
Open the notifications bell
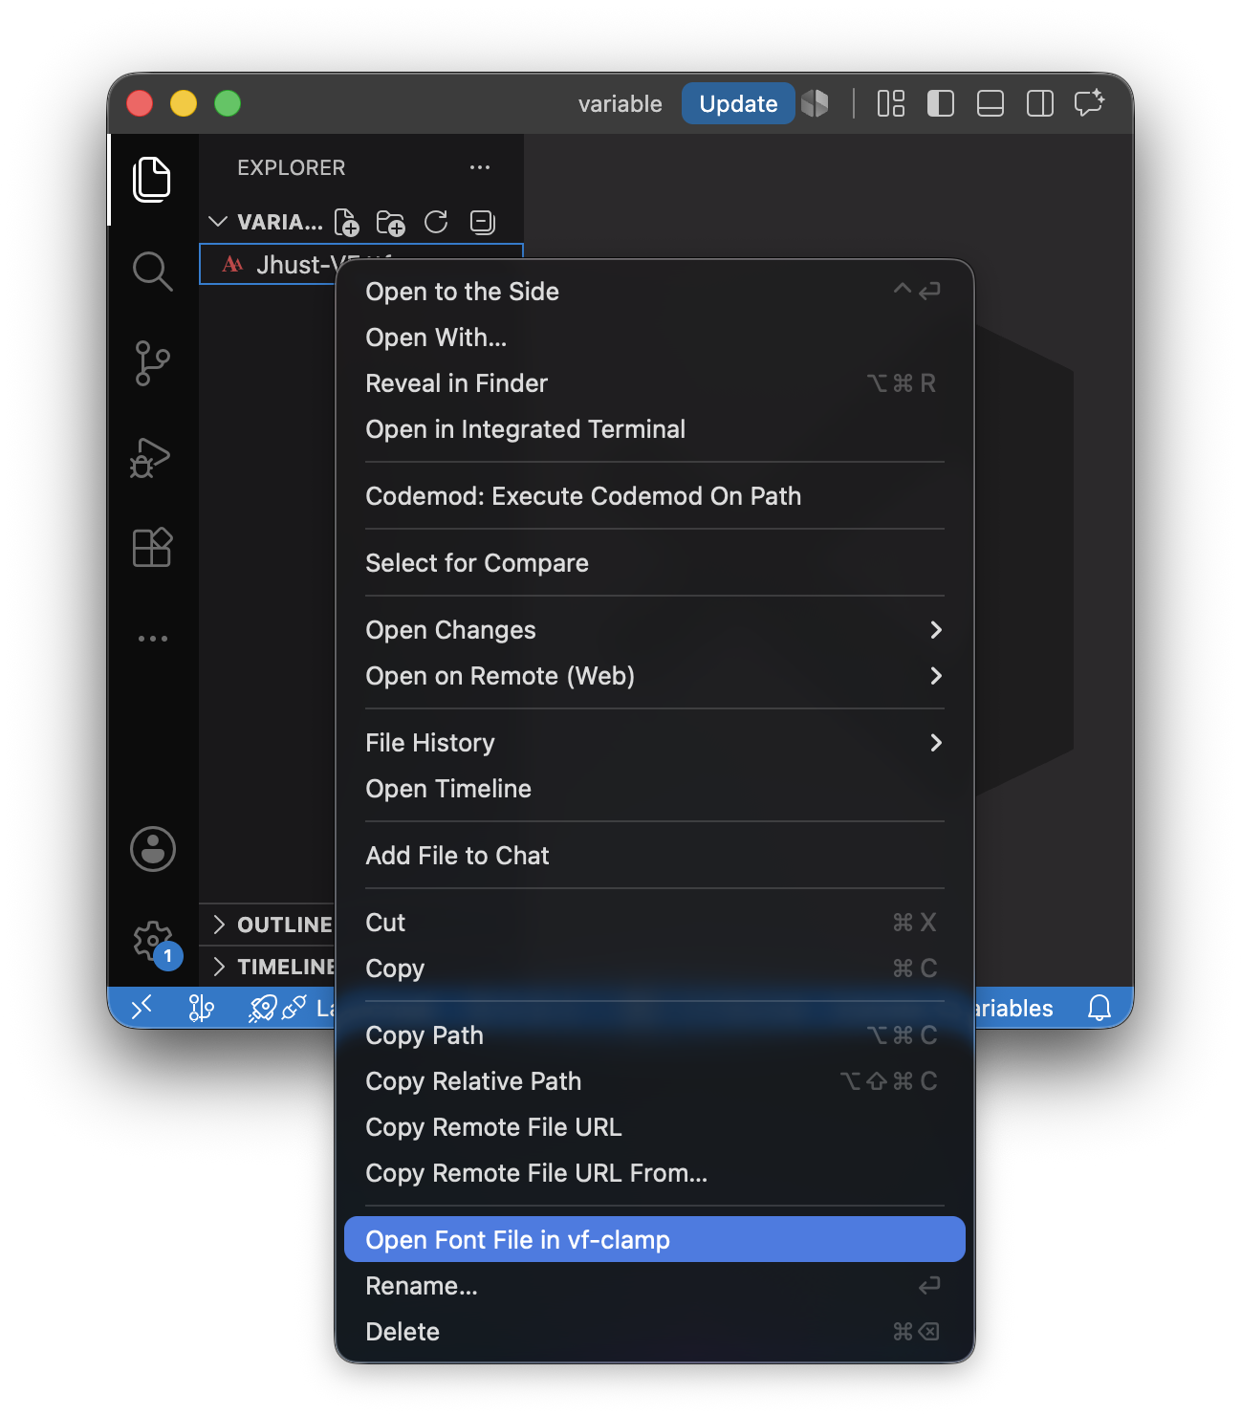pyautogui.click(x=1099, y=1008)
